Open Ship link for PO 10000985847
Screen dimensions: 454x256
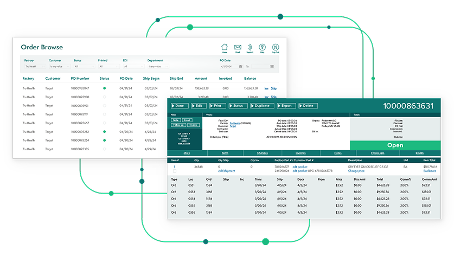273,88
